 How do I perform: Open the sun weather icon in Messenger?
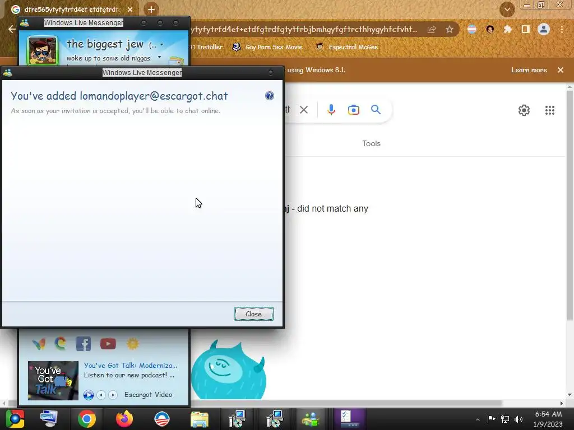133,344
